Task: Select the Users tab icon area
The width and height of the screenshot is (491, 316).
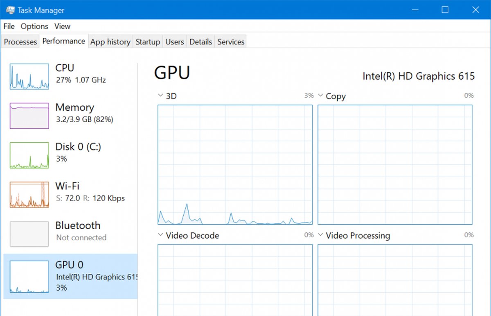Action: (175, 41)
